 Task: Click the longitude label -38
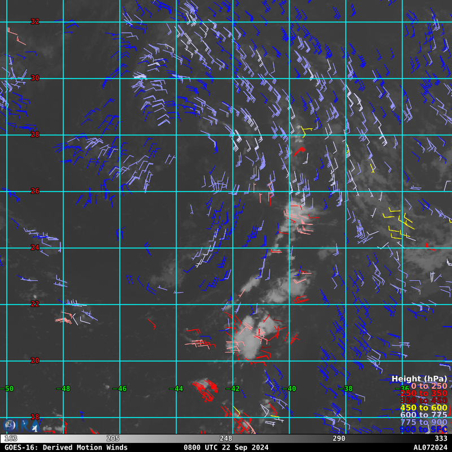pyautogui.click(x=346, y=389)
